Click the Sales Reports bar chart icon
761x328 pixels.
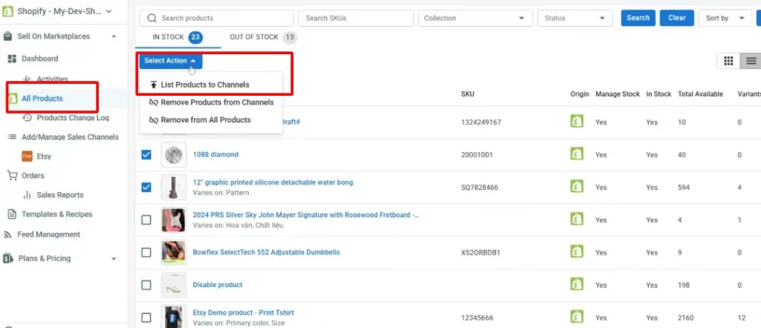pos(27,194)
